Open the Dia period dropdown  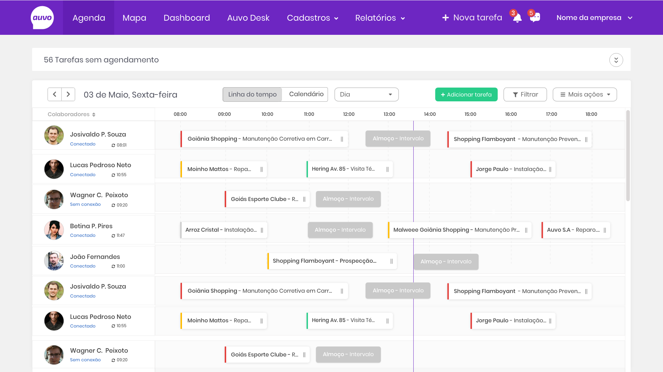coord(366,94)
